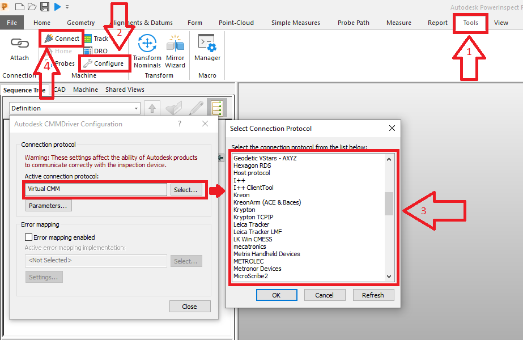Viewport: 523px width, 340px height.
Task: Click the Refresh button
Action: 373,295
